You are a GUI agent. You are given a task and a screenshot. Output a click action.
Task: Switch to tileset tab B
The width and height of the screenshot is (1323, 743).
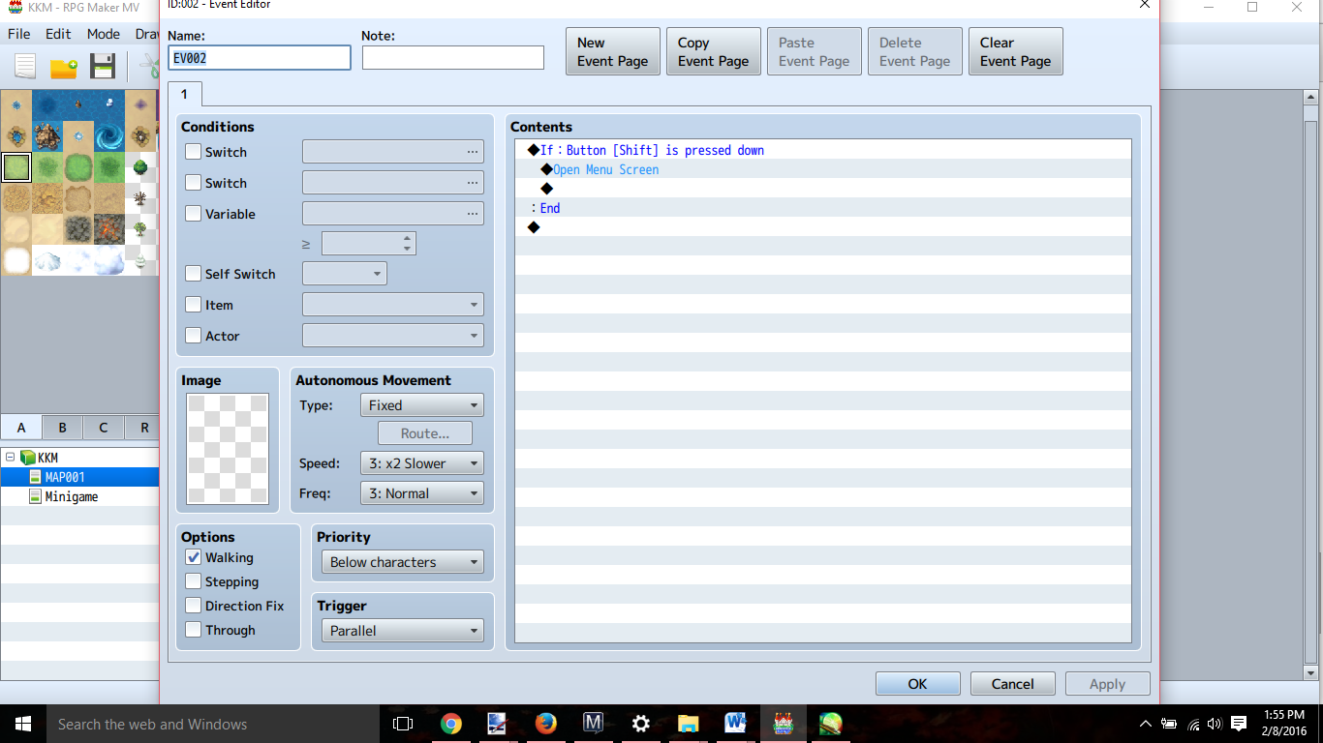tap(62, 428)
